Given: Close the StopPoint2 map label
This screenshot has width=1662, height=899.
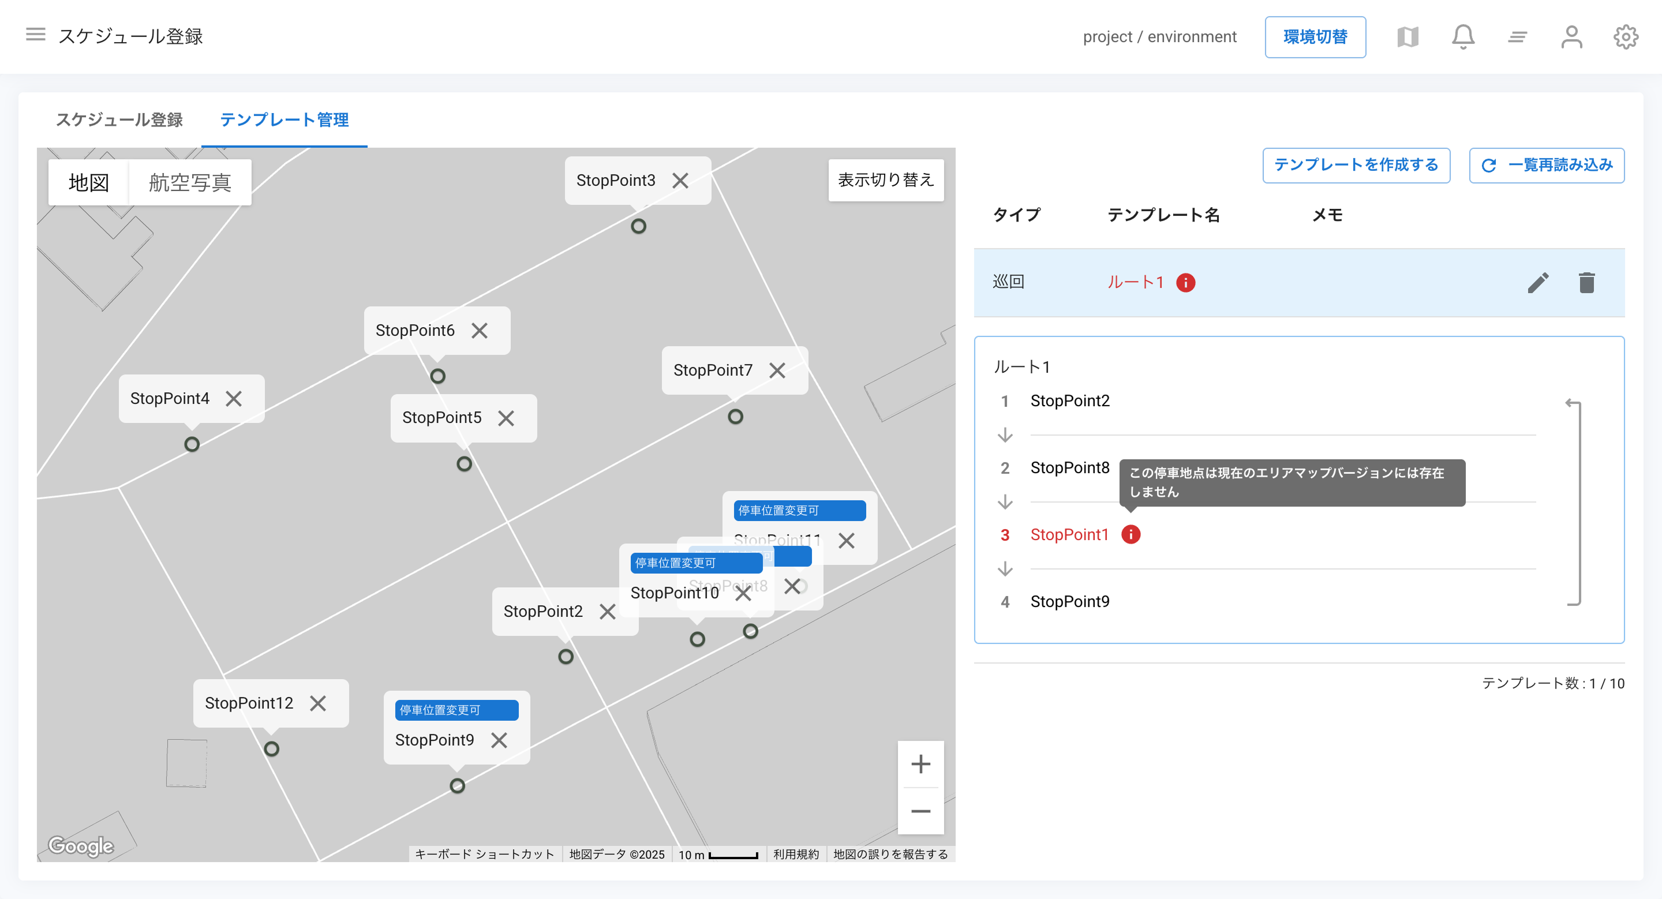Looking at the screenshot, I should (607, 612).
